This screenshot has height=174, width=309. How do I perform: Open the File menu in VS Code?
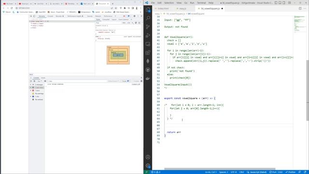tap(153, 3)
